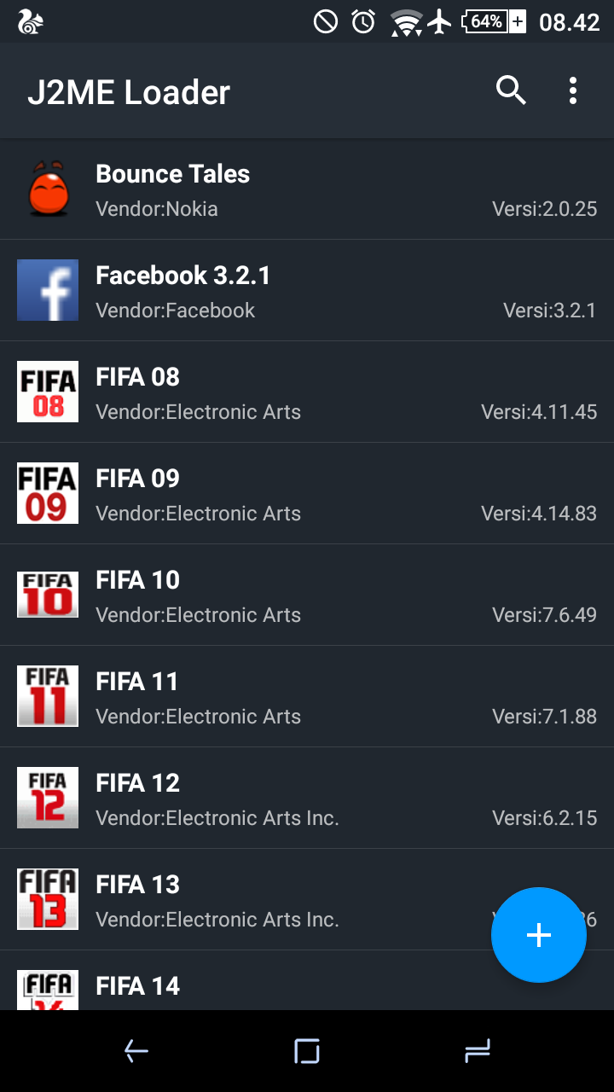The height and width of the screenshot is (1092, 614).
Task: Tap the recent apps navigation button
Action: [x=478, y=1051]
